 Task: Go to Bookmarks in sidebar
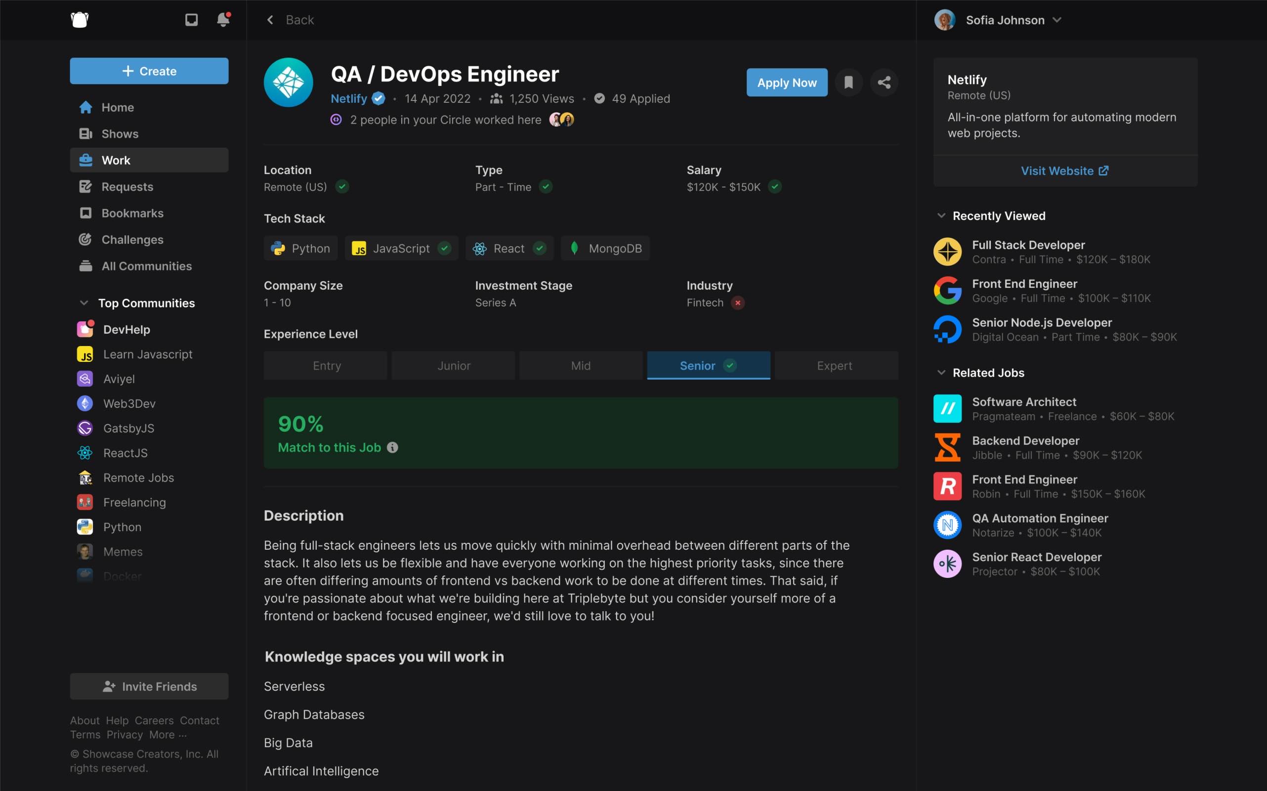pos(132,213)
